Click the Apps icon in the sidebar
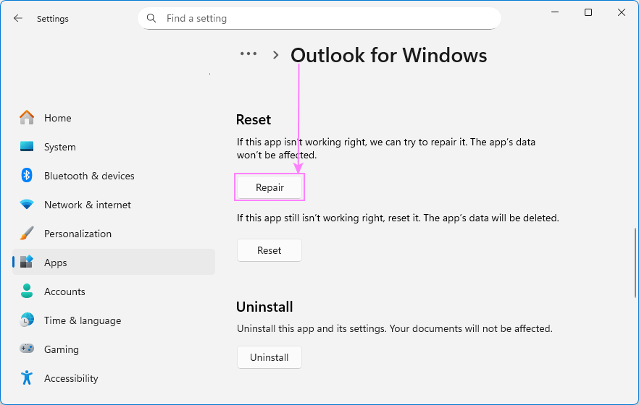639x405 pixels. point(27,262)
